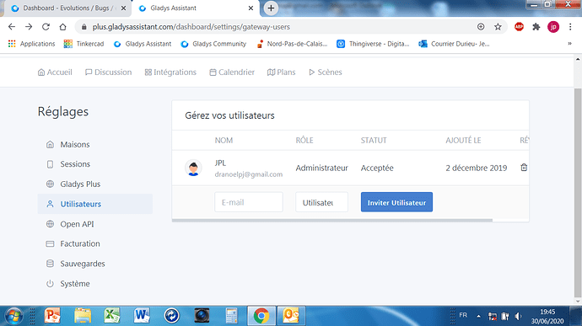Open the Plans navigation tab
The height and width of the screenshot is (326, 582).
coord(282,72)
